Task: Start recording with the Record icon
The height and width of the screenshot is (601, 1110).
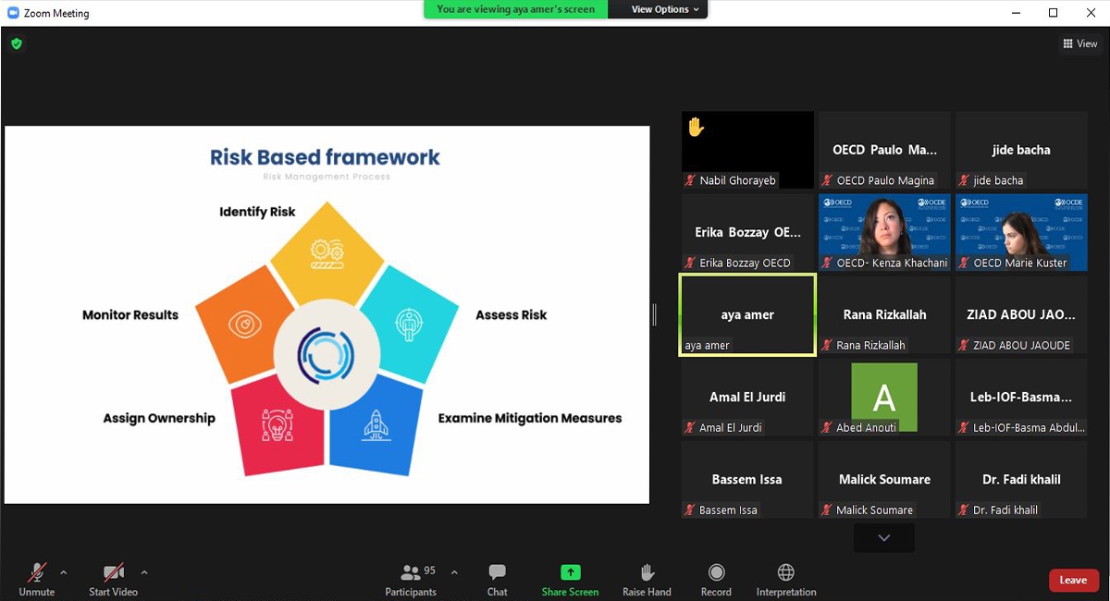Action: [716, 573]
